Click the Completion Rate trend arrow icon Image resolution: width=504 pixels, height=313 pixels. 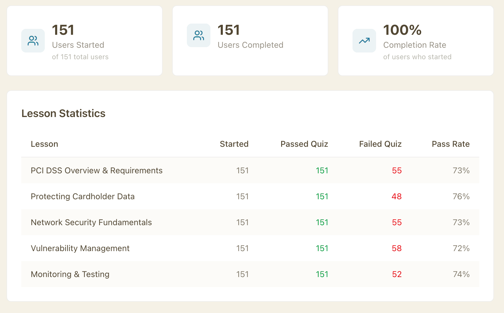[364, 41]
